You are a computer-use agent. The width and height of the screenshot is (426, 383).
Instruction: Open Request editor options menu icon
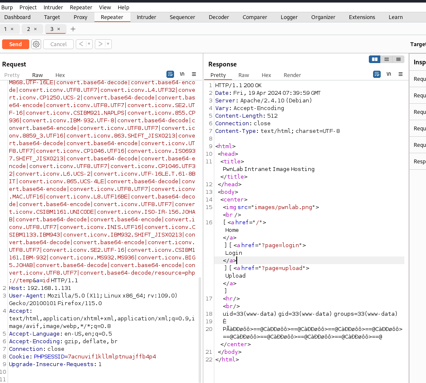[194, 74]
